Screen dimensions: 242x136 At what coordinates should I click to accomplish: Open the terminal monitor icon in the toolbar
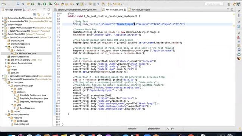tap(18, 4)
